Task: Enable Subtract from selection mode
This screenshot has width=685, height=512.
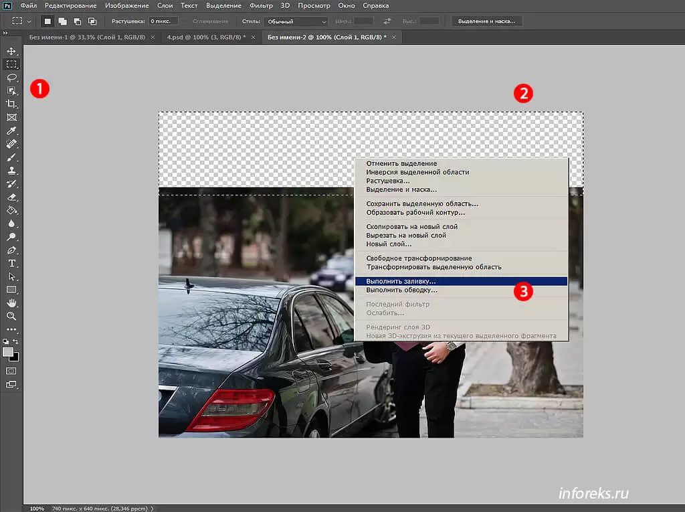Action: [x=77, y=21]
